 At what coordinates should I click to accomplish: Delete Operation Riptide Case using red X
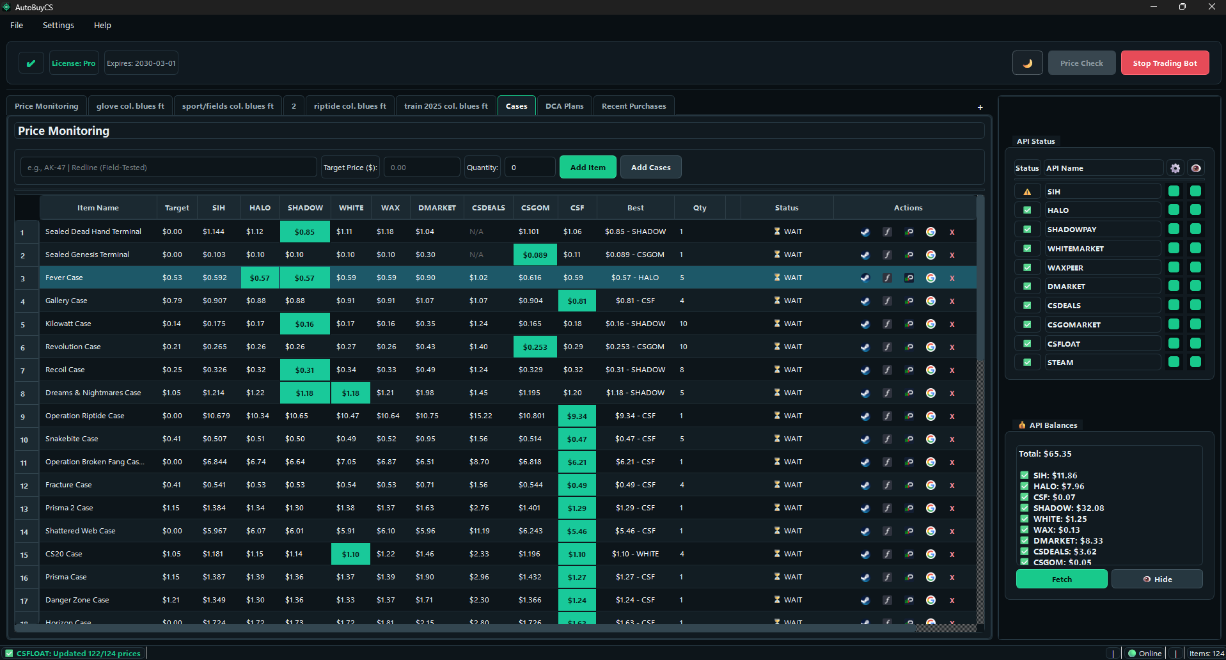pyautogui.click(x=952, y=416)
